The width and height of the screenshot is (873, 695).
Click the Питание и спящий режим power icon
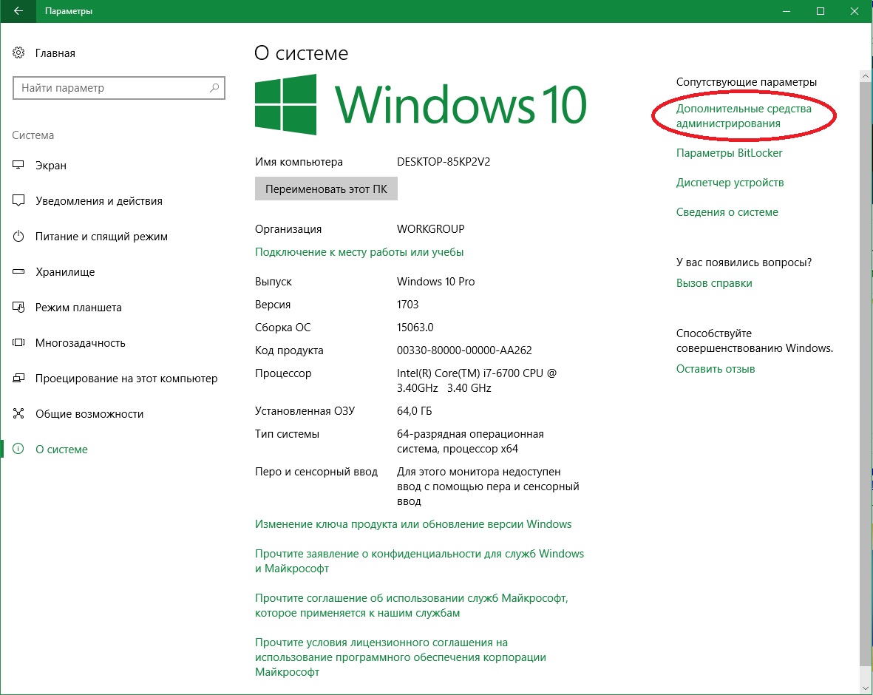18,236
